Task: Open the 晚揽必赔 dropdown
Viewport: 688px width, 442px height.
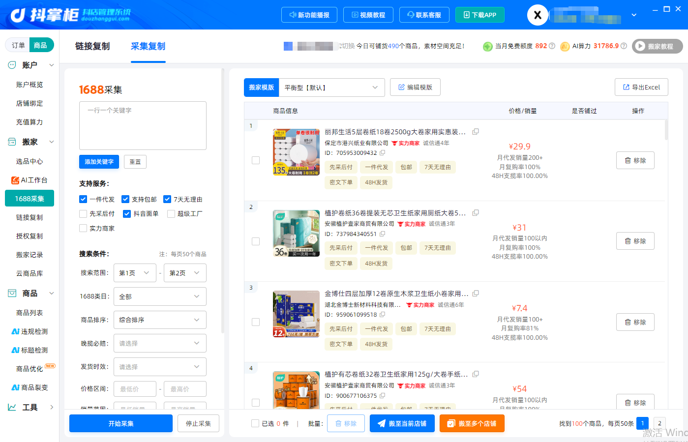Action: coord(160,343)
